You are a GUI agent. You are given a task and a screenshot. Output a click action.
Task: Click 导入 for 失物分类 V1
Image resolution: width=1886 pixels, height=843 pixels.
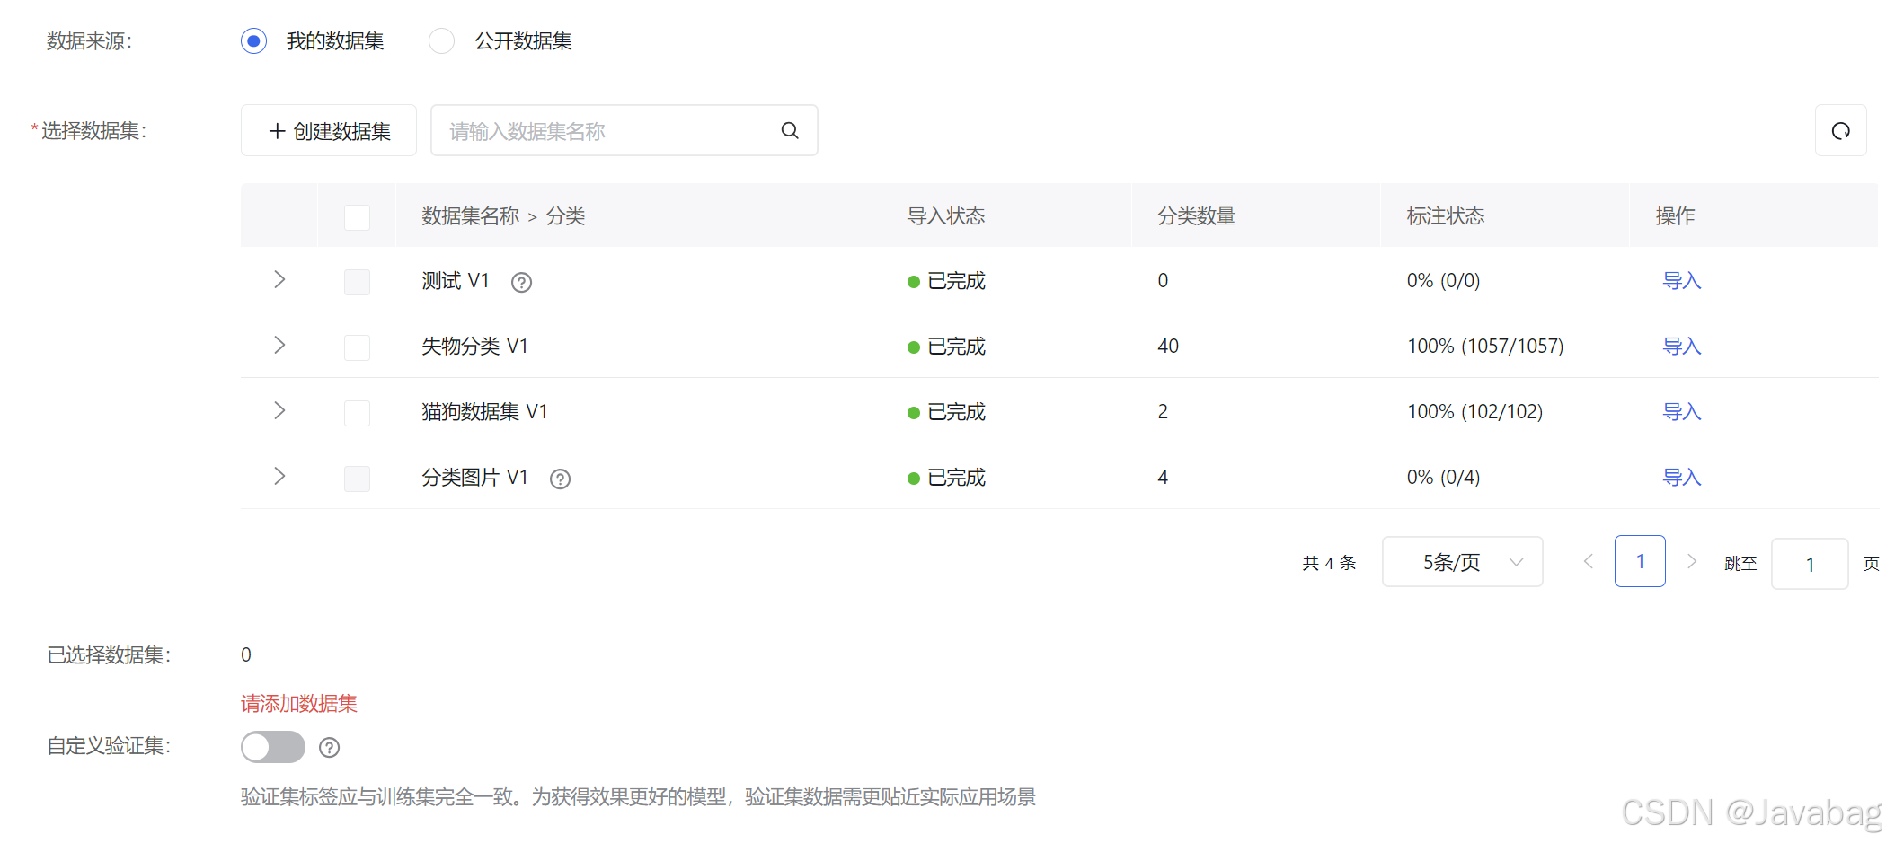click(1681, 345)
